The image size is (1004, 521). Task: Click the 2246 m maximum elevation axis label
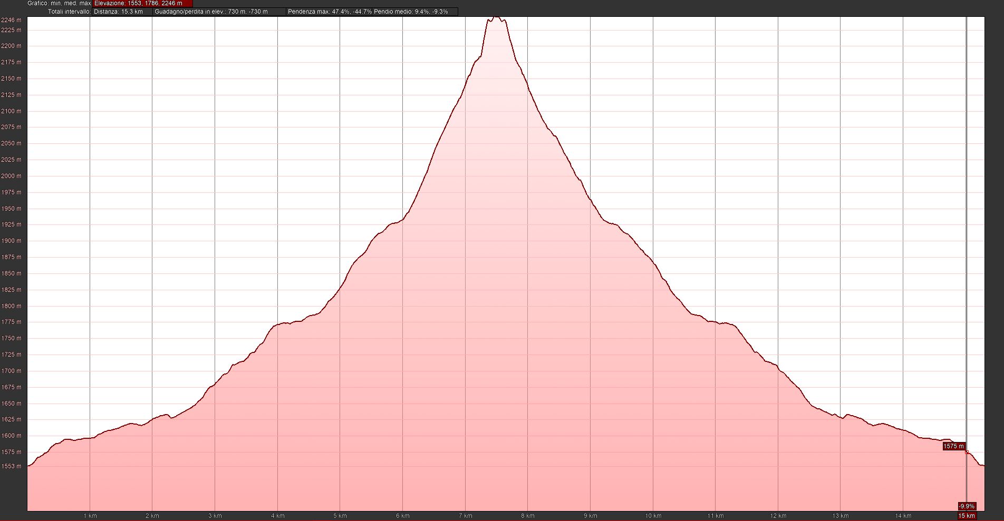click(x=11, y=20)
